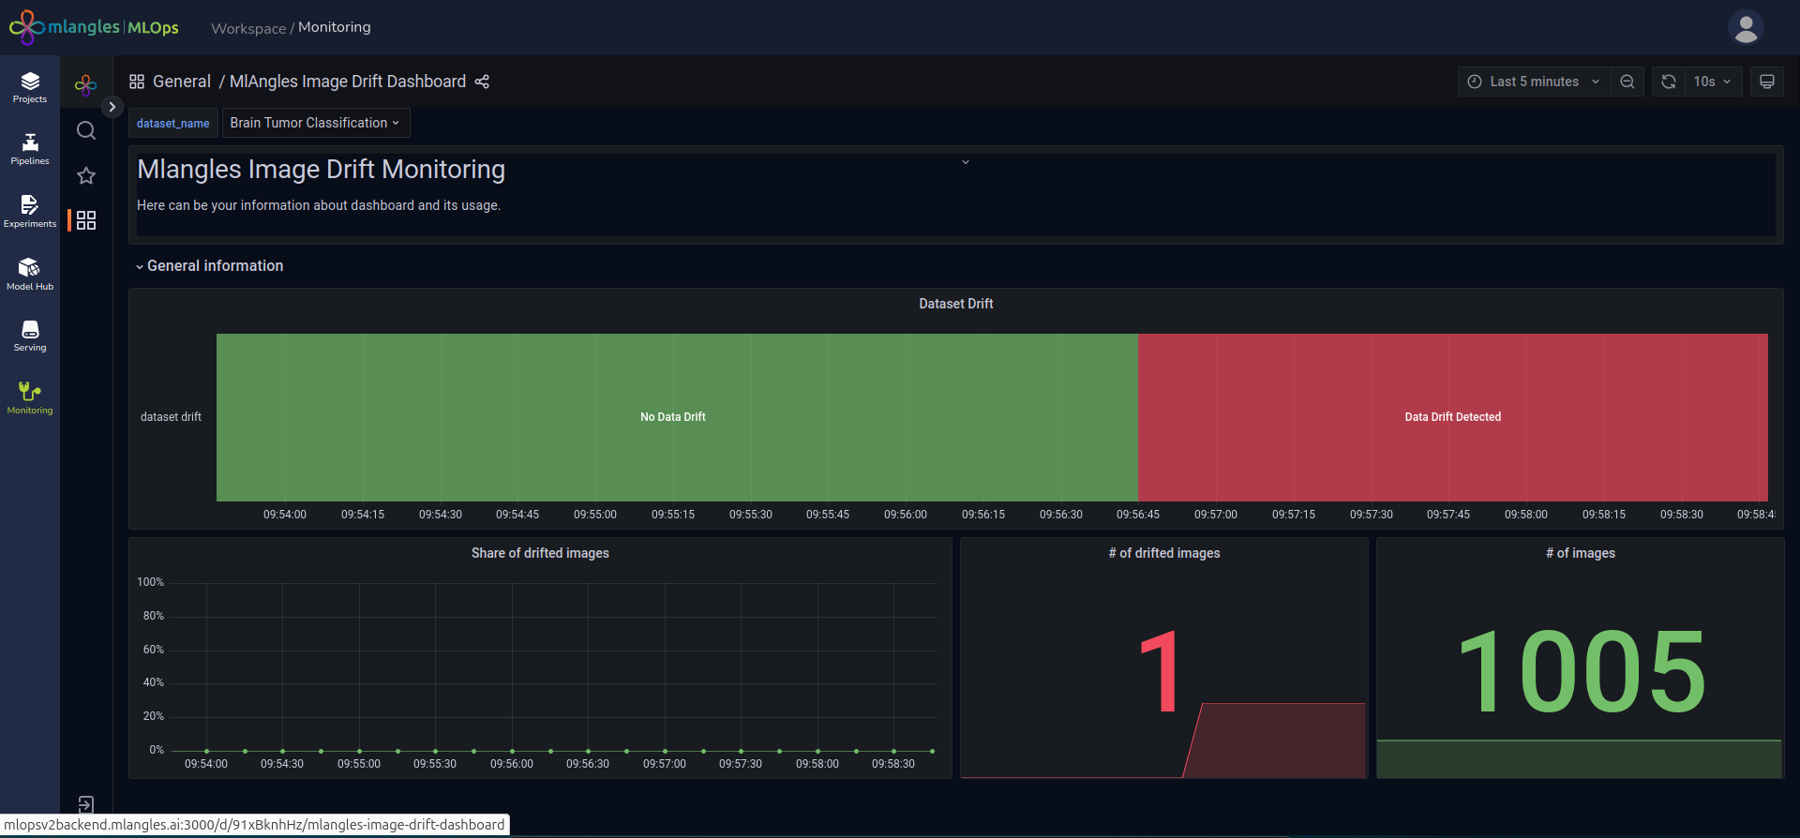Click the zoom out time range icon
The height and width of the screenshot is (838, 1800).
[1627, 82]
